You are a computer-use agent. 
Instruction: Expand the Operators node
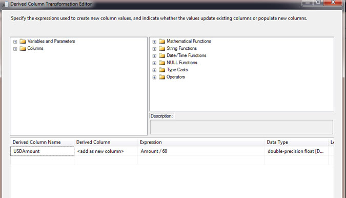pyautogui.click(x=154, y=77)
